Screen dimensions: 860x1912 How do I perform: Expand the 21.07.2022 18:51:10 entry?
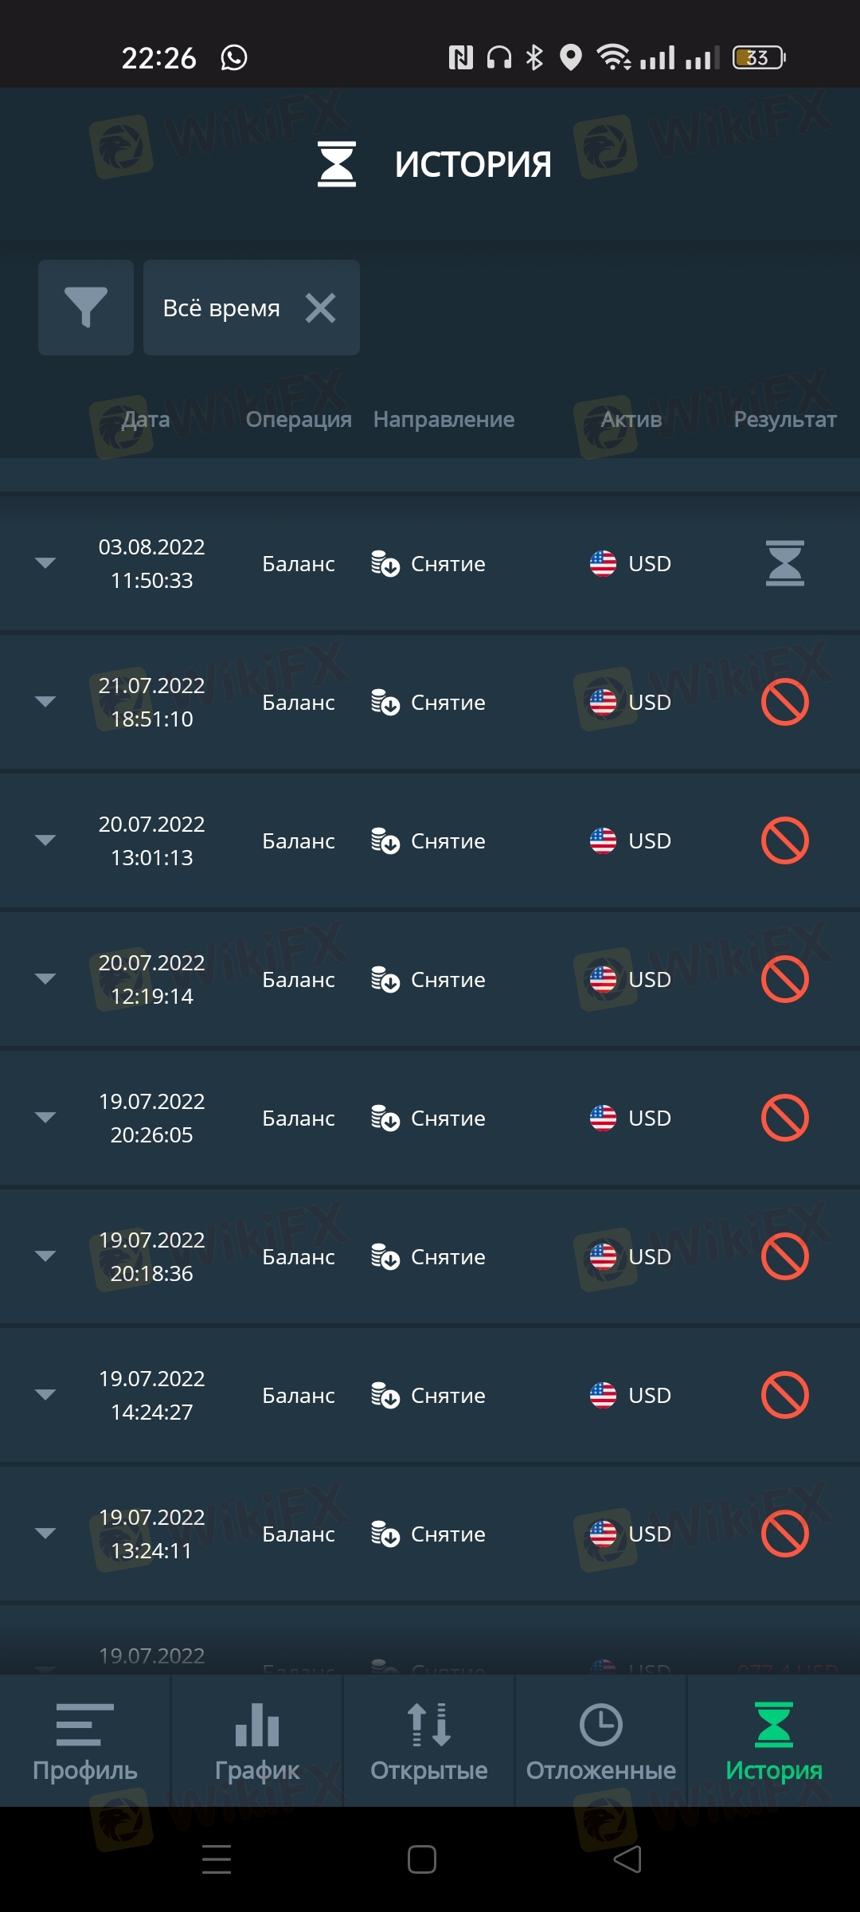point(45,702)
